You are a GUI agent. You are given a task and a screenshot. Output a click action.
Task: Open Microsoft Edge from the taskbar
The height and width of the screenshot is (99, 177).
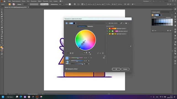click(21, 97)
